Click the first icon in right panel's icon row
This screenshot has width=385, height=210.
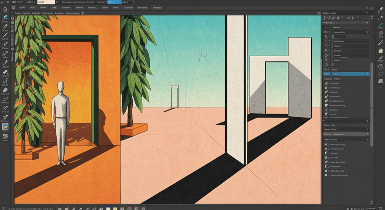click(x=324, y=18)
